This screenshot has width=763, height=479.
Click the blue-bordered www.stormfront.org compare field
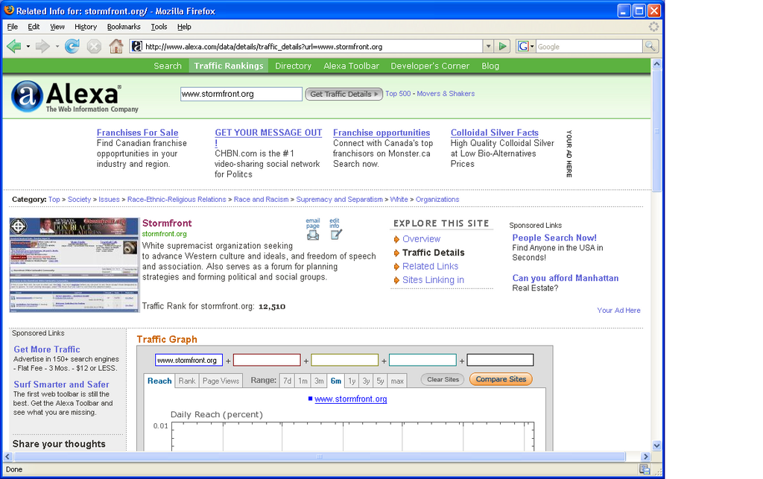189,360
